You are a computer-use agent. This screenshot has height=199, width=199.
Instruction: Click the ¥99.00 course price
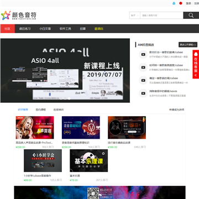(28, 180)
